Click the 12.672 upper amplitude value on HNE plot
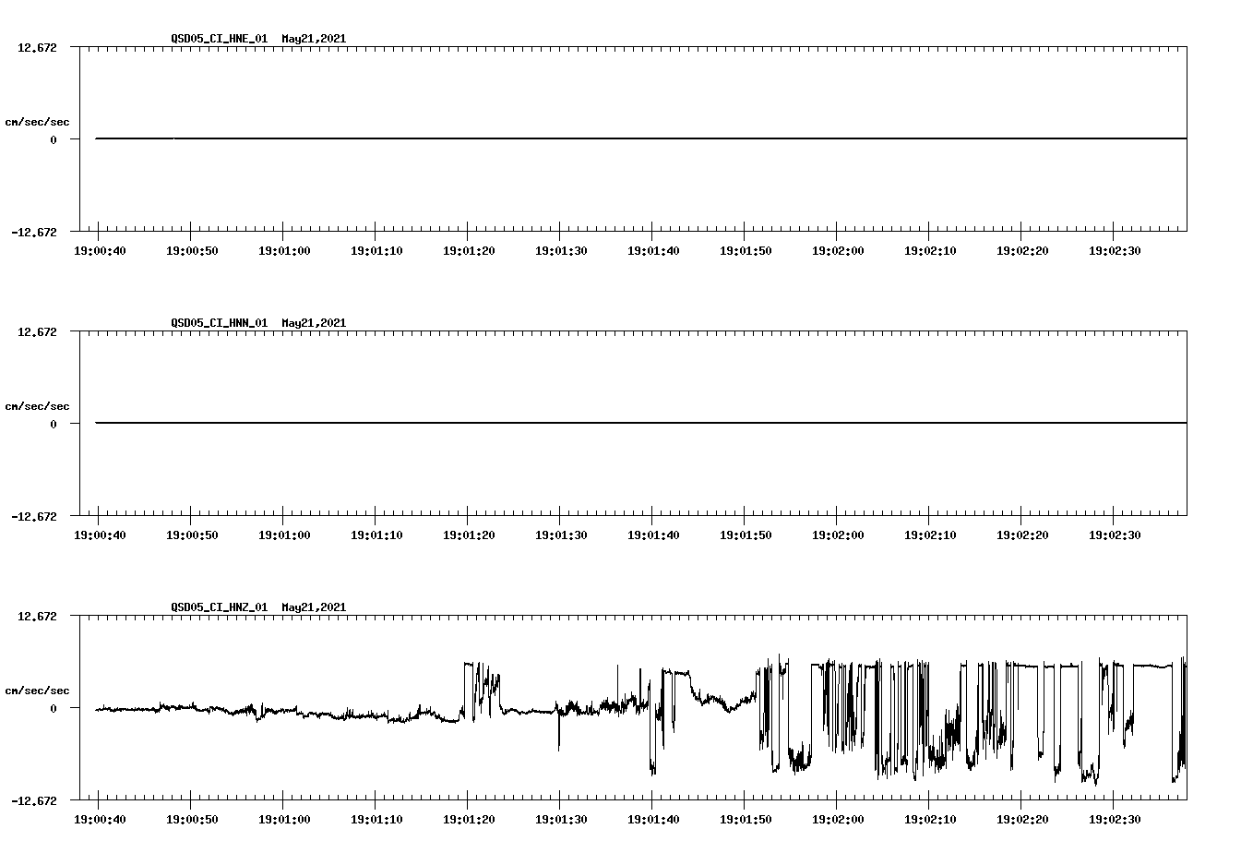The width and height of the screenshot is (1253, 853). (x=37, y=45)
